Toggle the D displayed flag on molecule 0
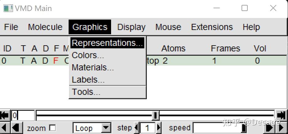This screenshot has height=134, width=288. 45,61
